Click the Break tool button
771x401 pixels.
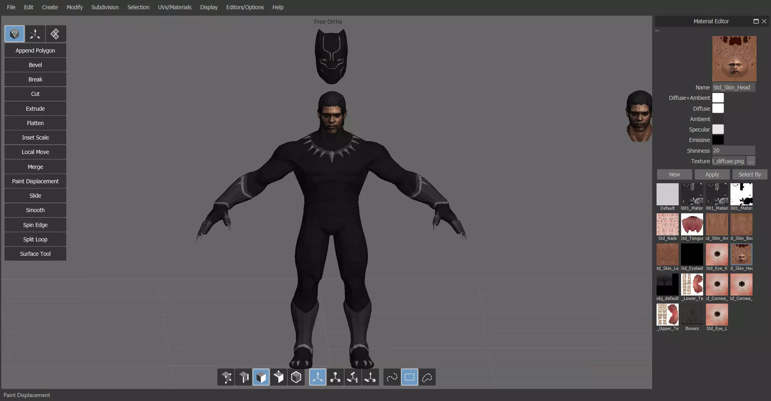click(x=35, y=79)
